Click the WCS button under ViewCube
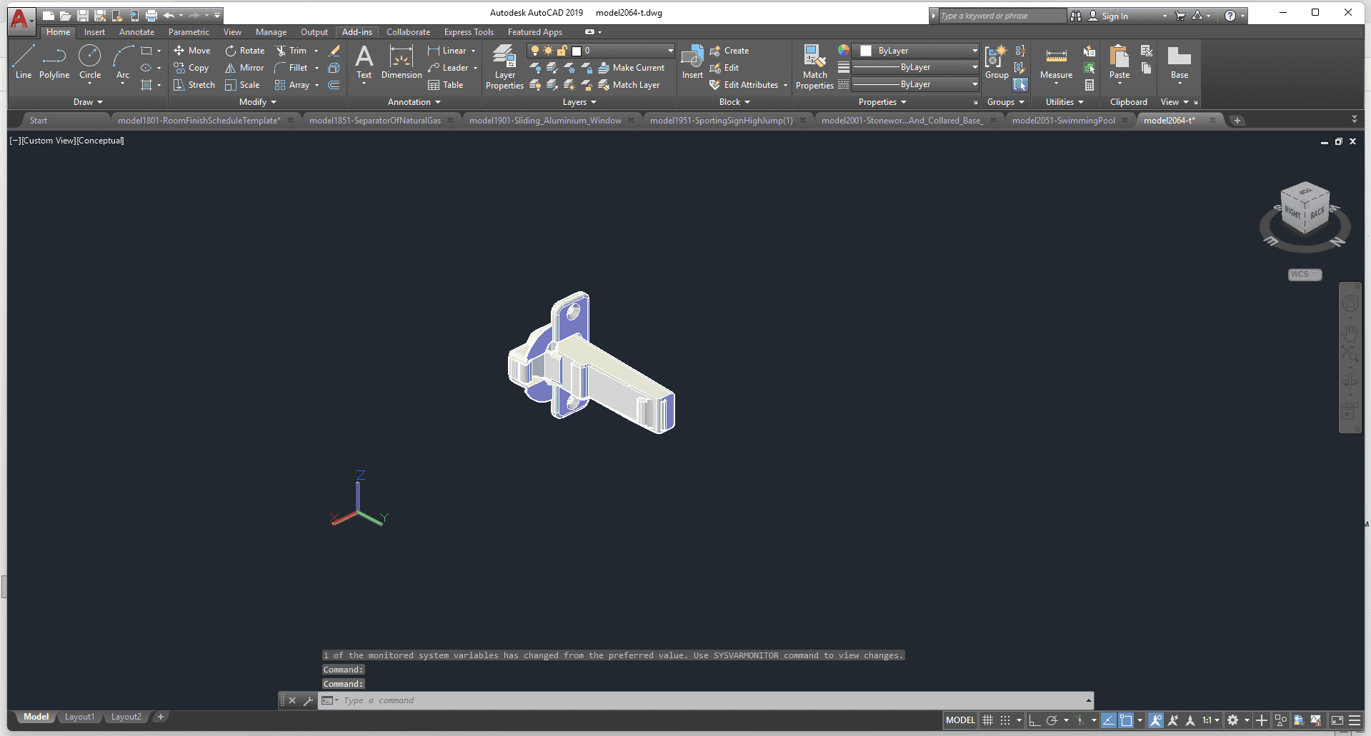Viewport: 1371px width, 736px height. point(1305,275)
